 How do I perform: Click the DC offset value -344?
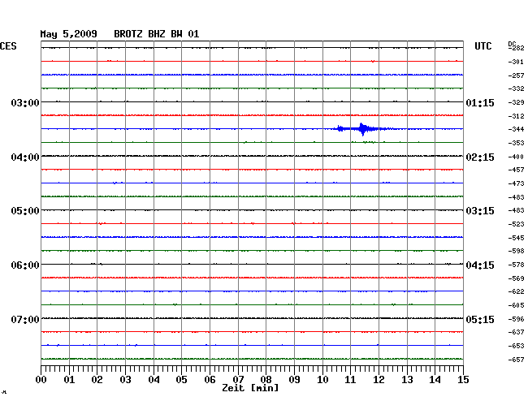click(x=515, y=130)
